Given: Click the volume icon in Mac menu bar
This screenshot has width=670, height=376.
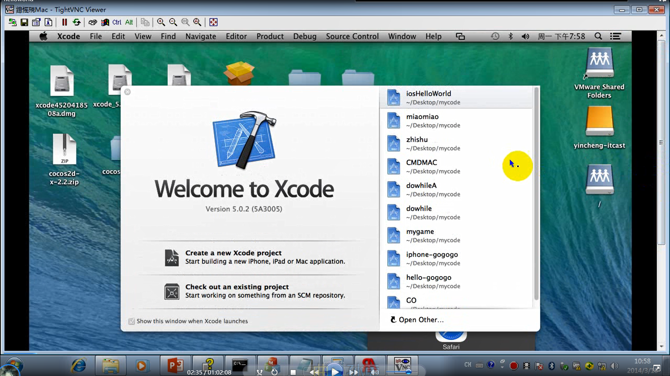Looking at the screenshot, I should [x=525, y=36].
